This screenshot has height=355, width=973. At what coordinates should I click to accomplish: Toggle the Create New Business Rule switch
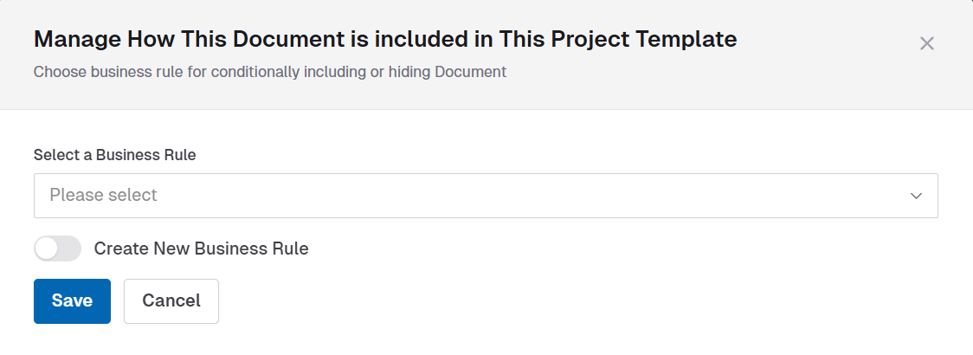(x=57, y=248)
